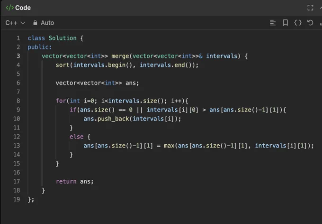The width and height of the screenshot is (322, 224).
Task: Click the code brackets icon beside Code
Action: (x=9, y=8)
